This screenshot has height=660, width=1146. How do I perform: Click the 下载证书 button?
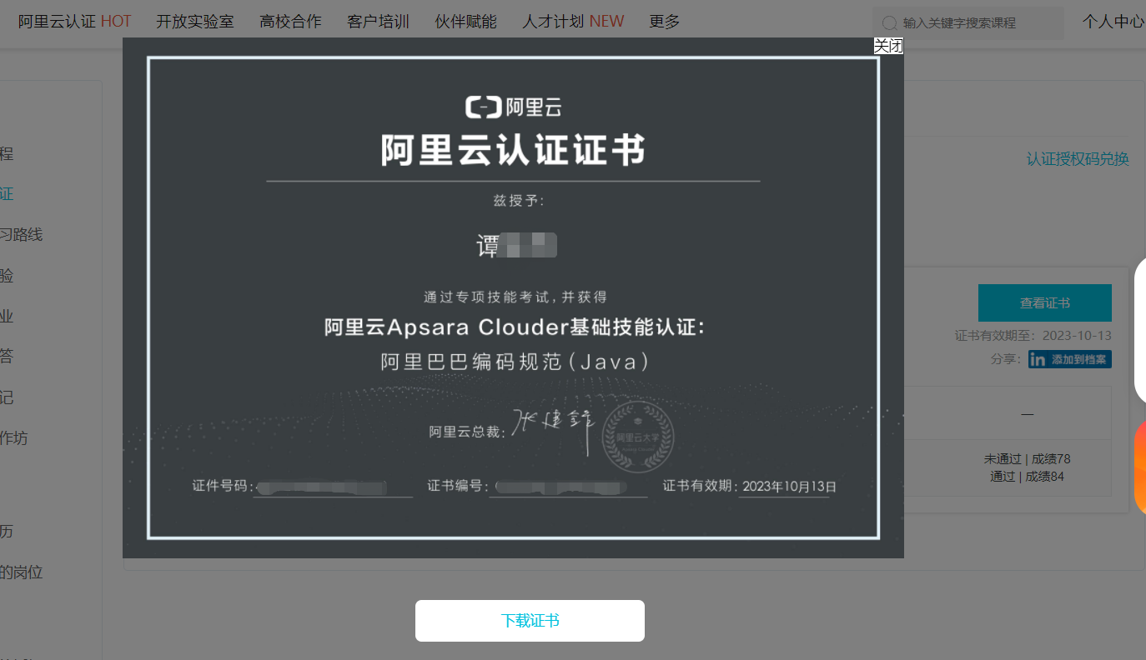(530, 621)
